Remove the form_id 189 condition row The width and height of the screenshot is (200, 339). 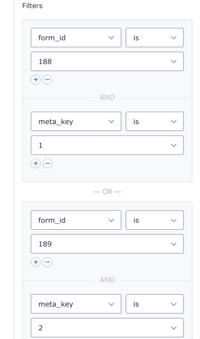coord(47,262)
